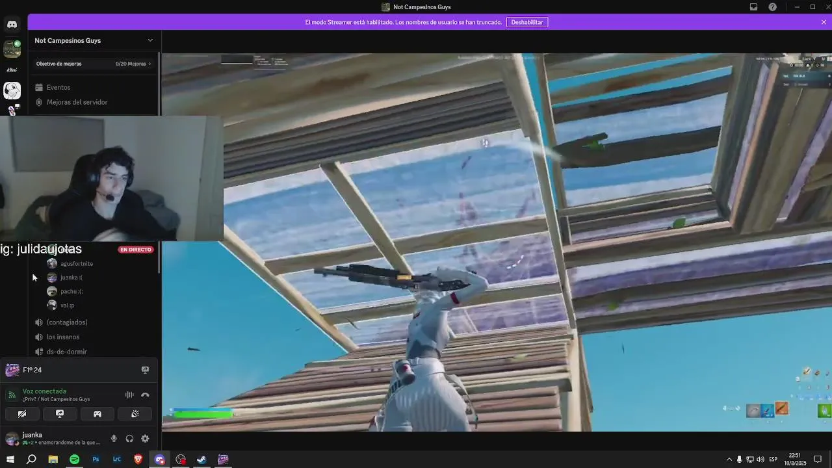
Task: Start an activity with controller icon
Action: 97,413
